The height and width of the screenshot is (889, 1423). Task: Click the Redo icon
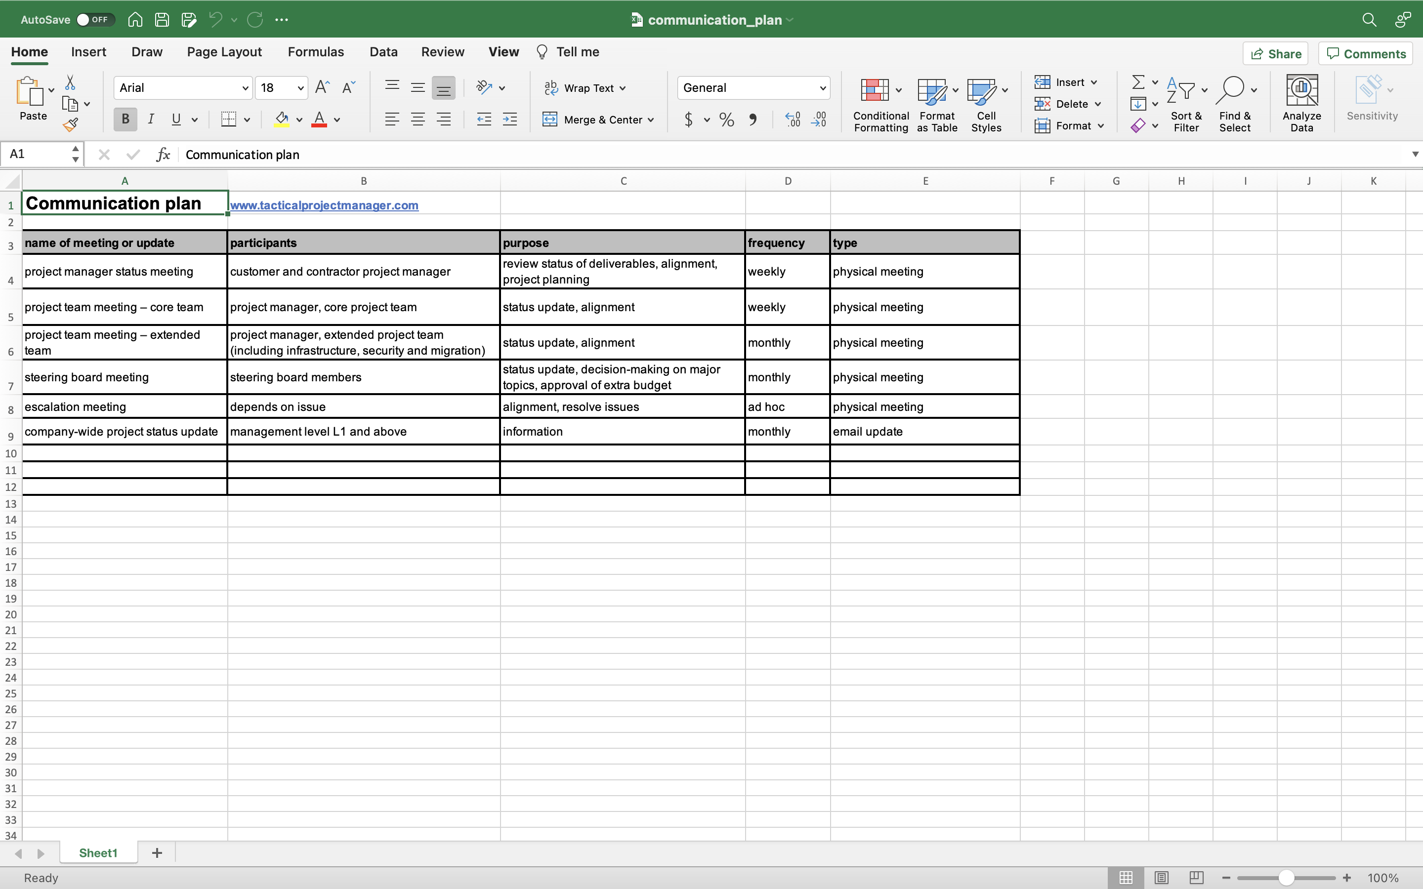254,19
